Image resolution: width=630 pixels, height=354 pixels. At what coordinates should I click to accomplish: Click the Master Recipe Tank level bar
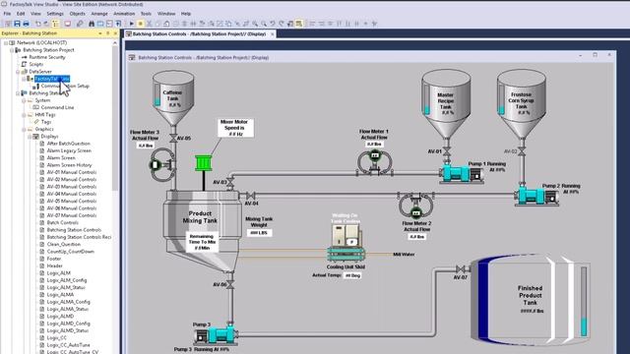[x=426, y=99]
